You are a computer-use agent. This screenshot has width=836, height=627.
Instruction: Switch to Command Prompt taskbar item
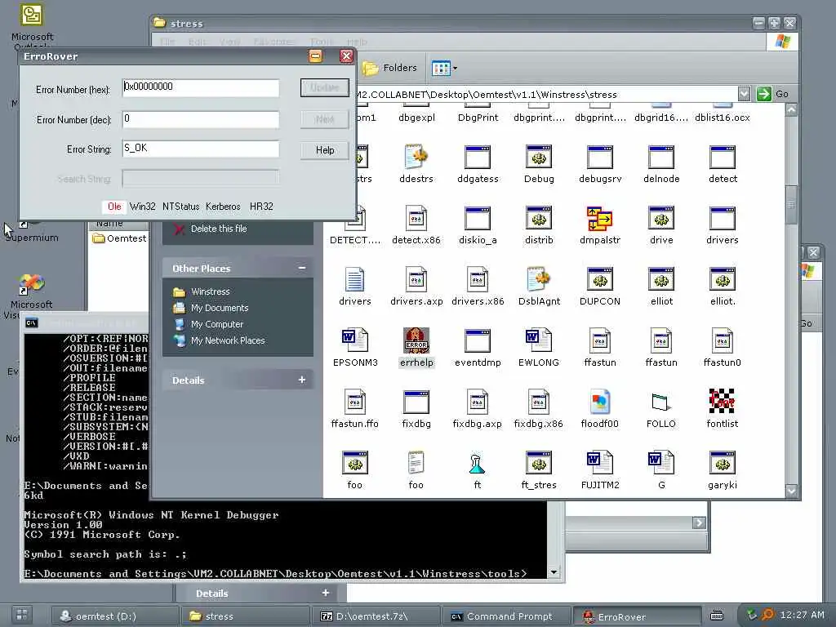(x=505, y=616)
